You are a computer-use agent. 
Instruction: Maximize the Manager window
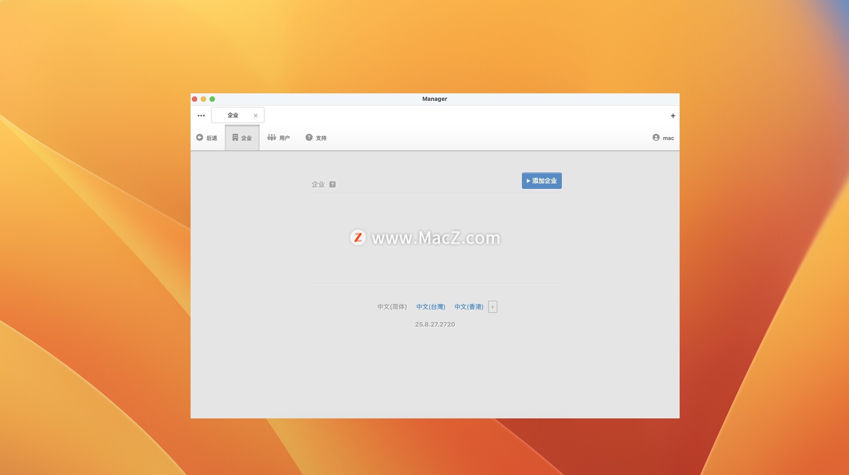pos(212,99)
